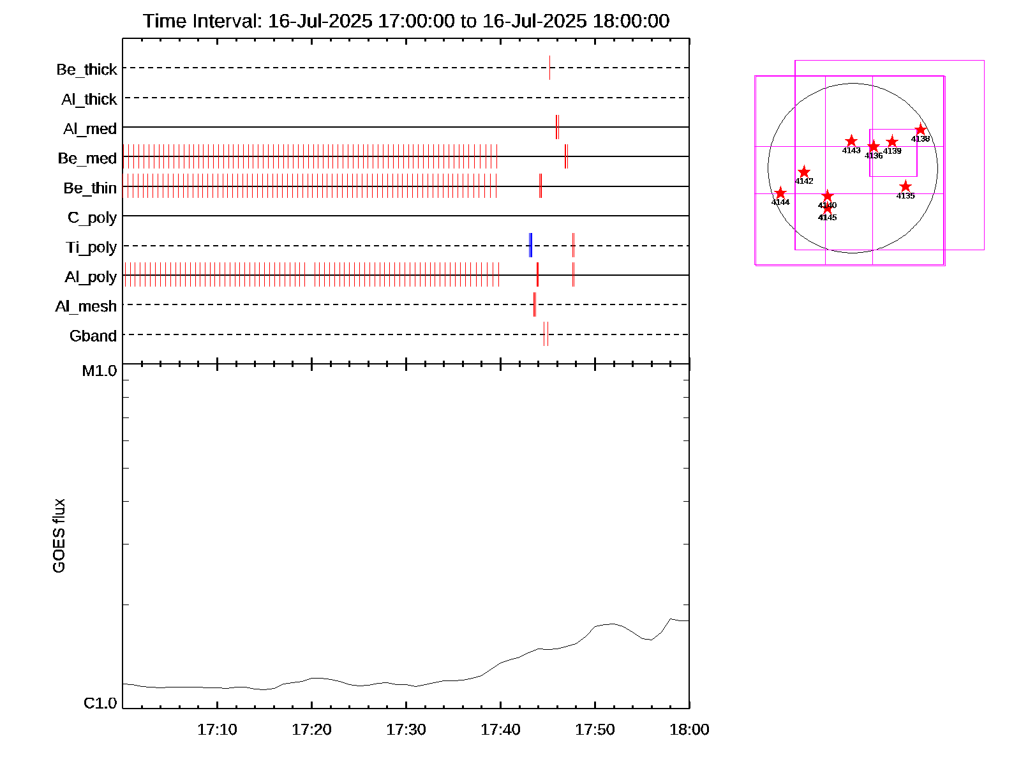This screenshot has width=1021, height=766.
Task: Click the 17:40 time axis label
Action: (x=500, y=730)
